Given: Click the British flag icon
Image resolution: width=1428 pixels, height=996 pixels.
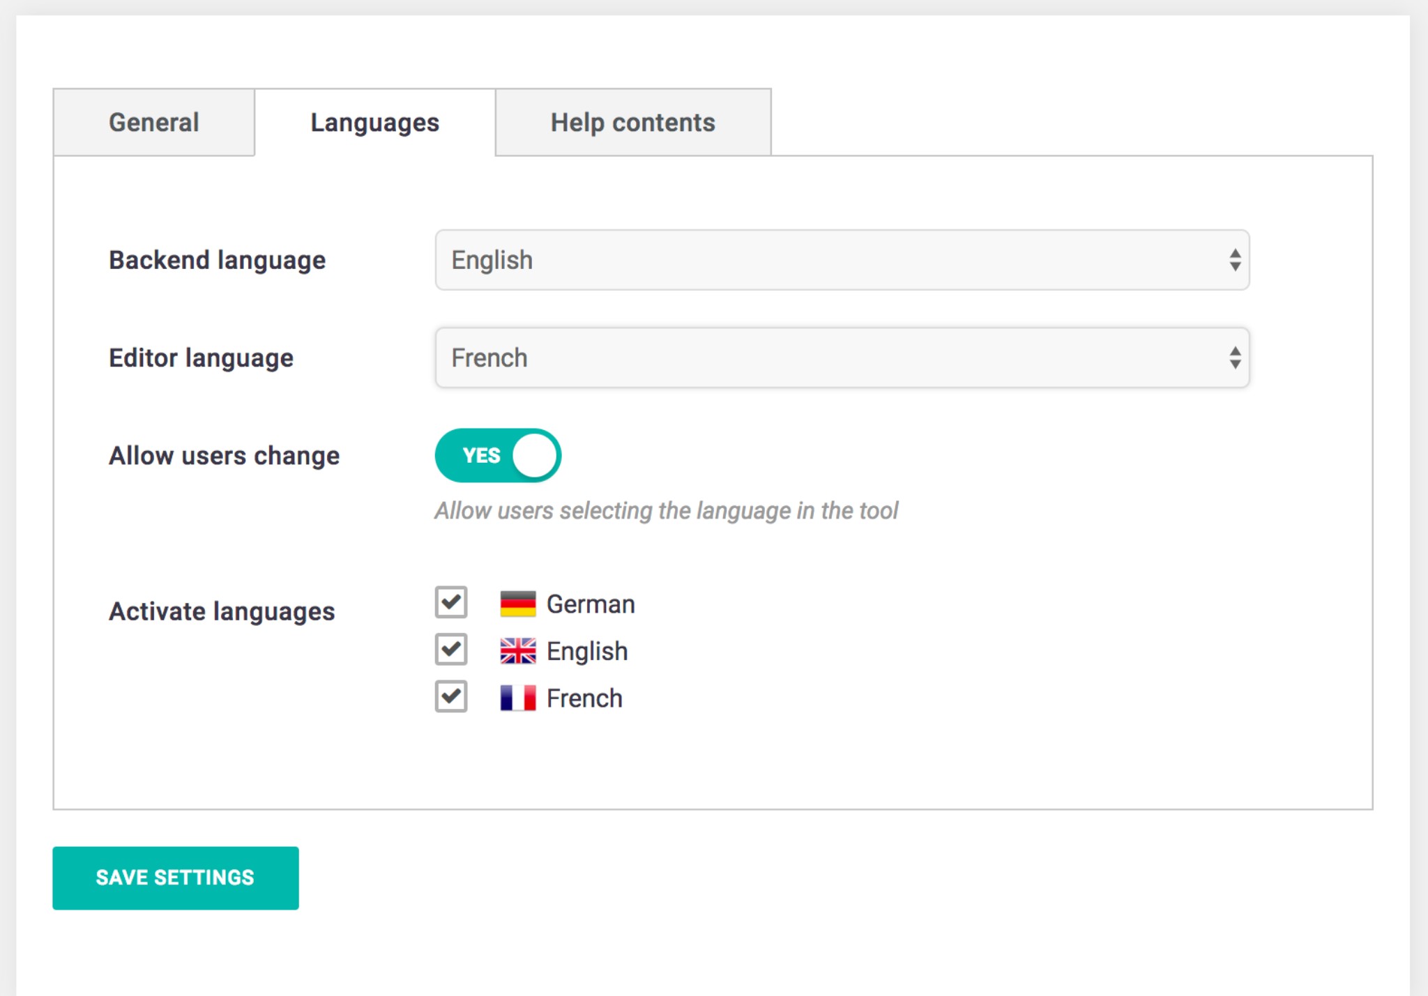Looking at the screenshot, I should click(517, 651).
